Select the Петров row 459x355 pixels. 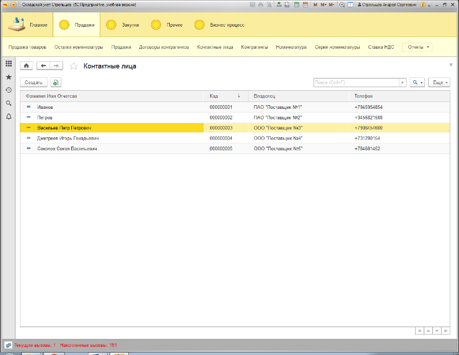pyautogui.click(x=235, y=118)
